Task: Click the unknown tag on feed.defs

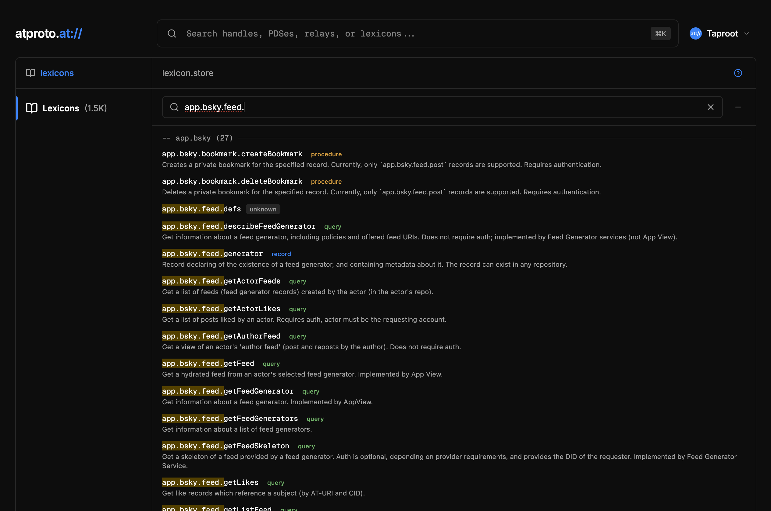Action: (263, 209)
